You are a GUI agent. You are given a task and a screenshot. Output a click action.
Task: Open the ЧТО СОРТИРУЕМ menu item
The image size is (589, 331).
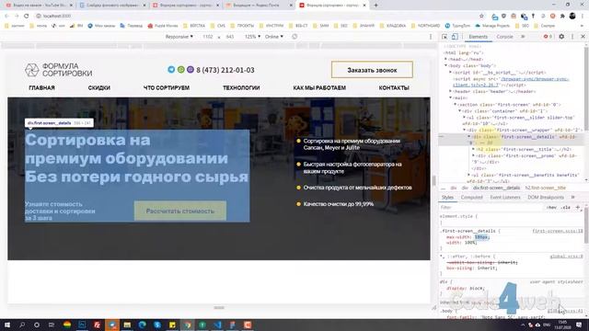tap(167, 88)
